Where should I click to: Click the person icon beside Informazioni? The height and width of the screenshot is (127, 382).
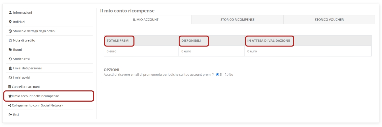pyautogui.click(x=10, y=12)
